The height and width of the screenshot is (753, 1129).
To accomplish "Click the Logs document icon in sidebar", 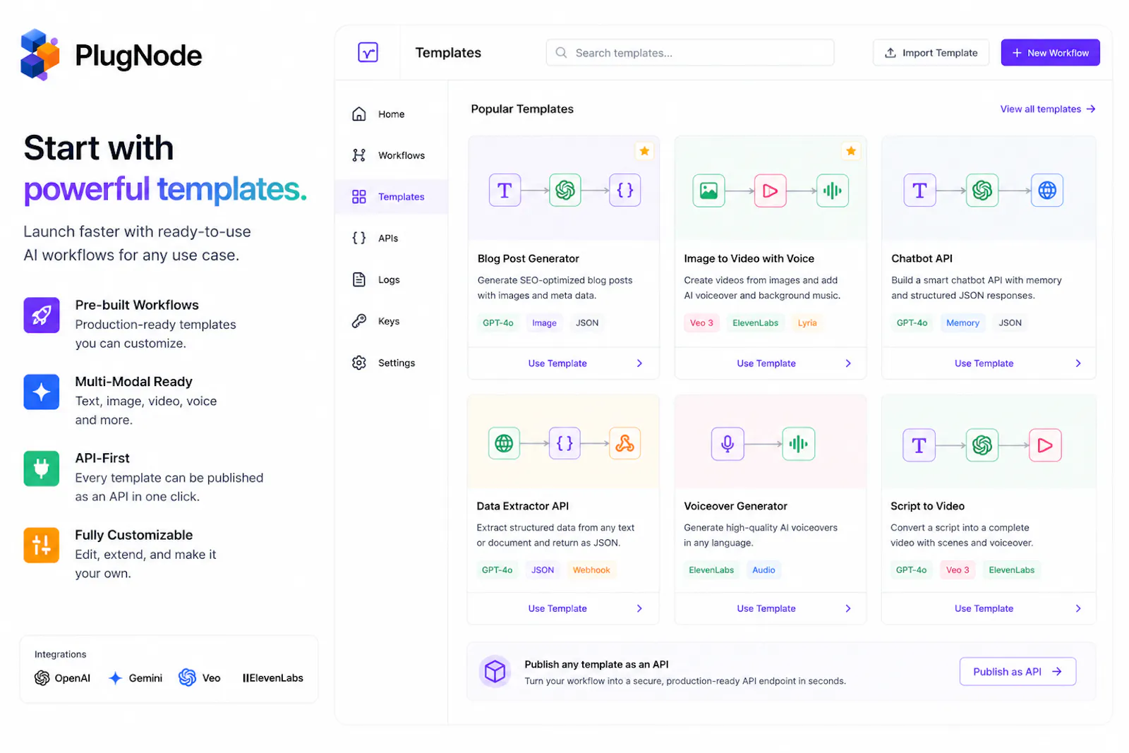I will (359, 279).
